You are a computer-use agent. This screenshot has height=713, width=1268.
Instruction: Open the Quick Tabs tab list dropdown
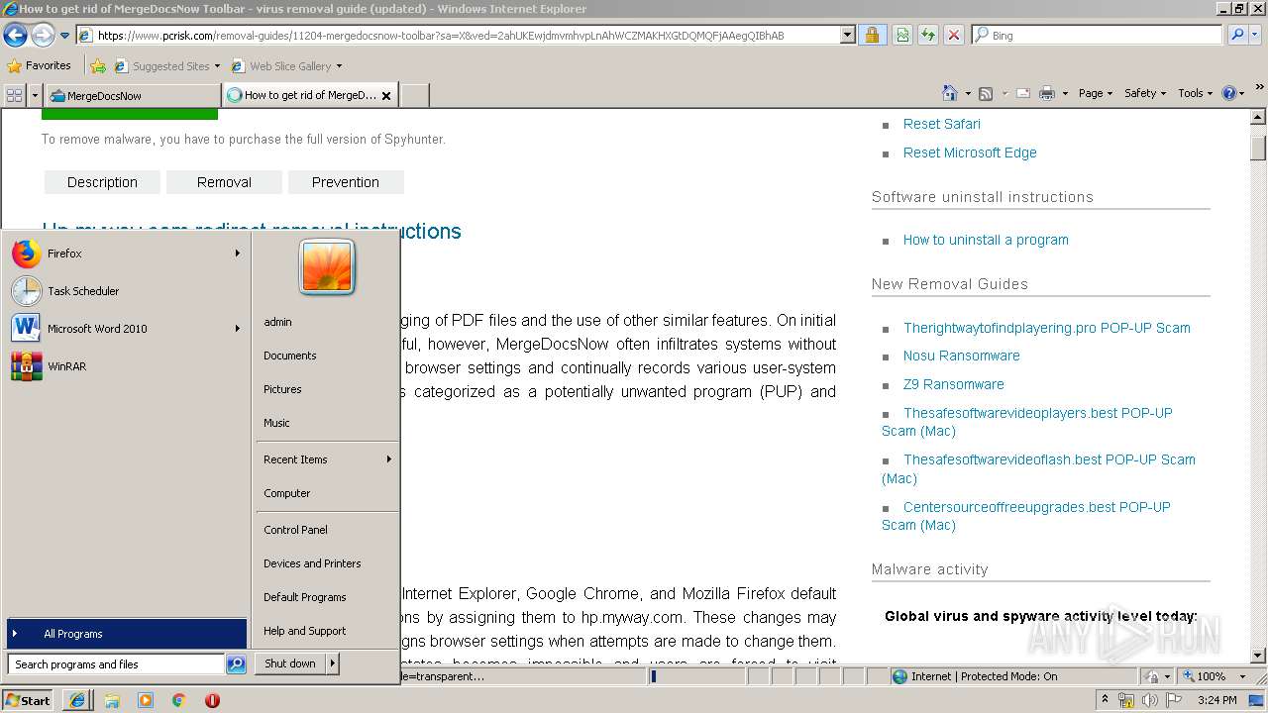35,95
